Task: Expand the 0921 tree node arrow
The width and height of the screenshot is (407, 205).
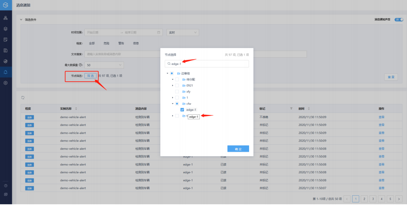Action: point(173,85)
